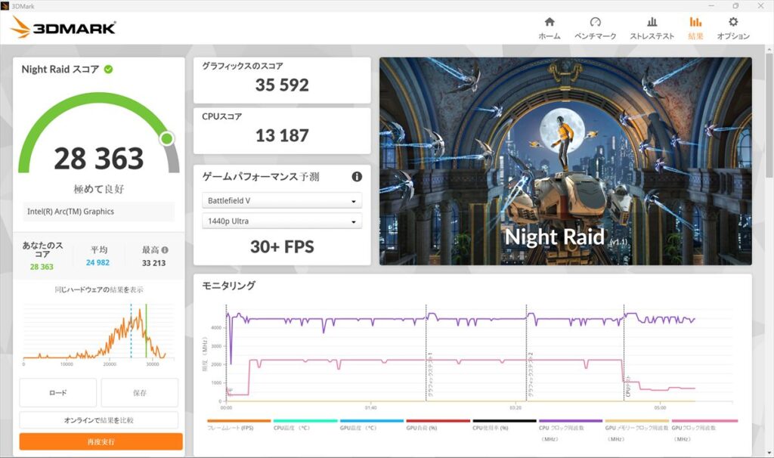The width and height of the screenshot is (774, 458).
Task: Click the ロード button
Action: (x=57, y=393)
